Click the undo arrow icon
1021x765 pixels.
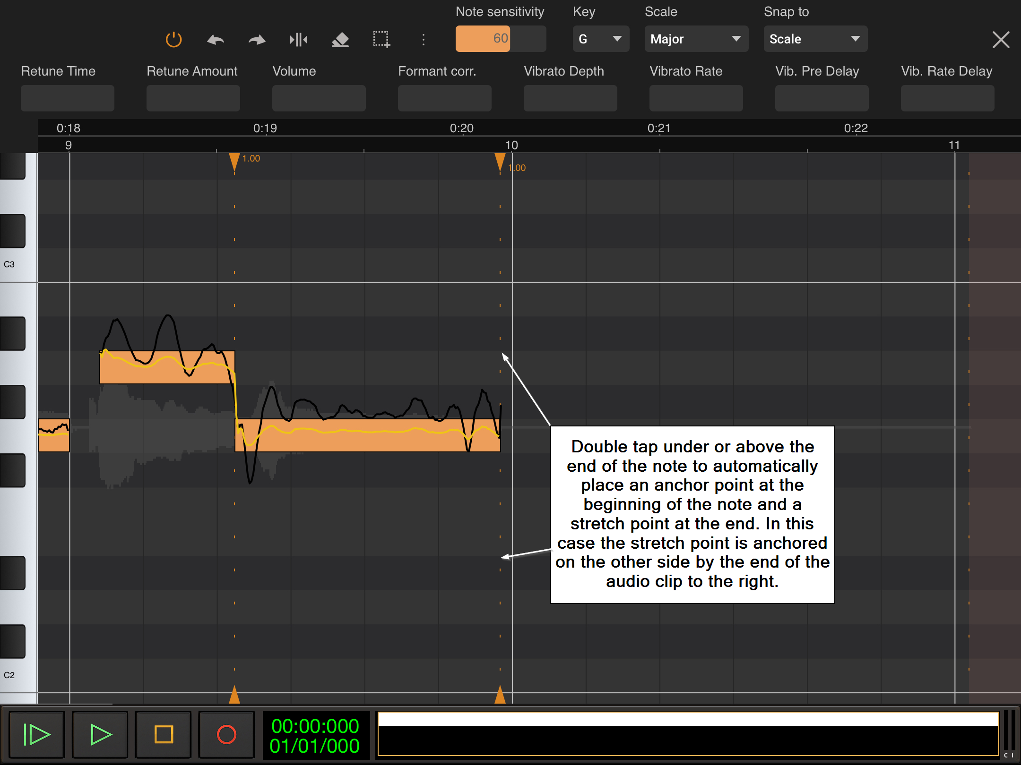click(216, 40)
